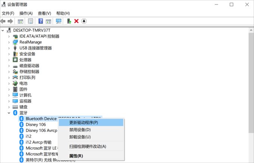Screen dimensions: 254x163
Task: Open the 操作(A) menu
Action: [x=26, y=13]
